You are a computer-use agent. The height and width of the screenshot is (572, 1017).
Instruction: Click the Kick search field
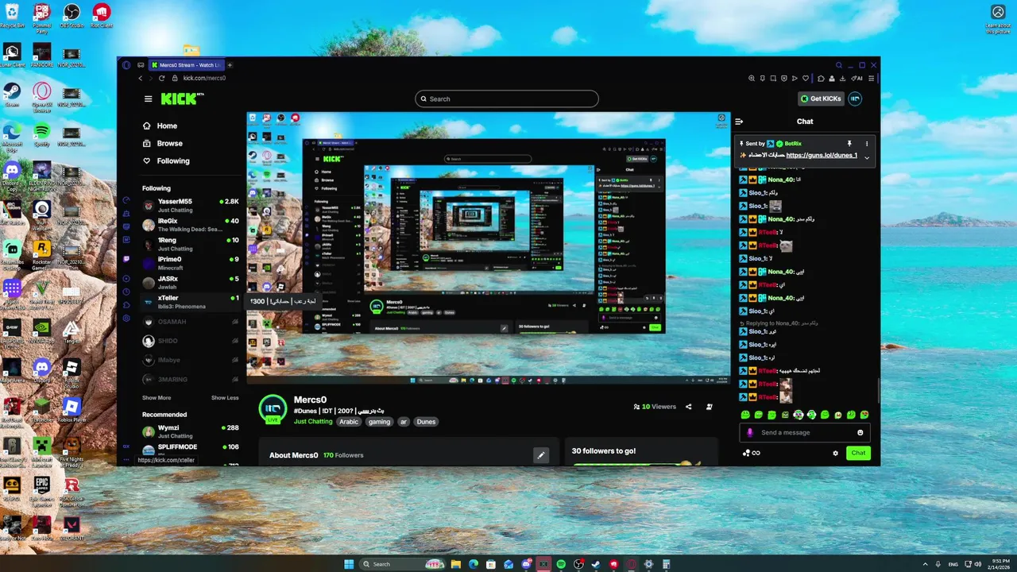click(x=507, y=99)
